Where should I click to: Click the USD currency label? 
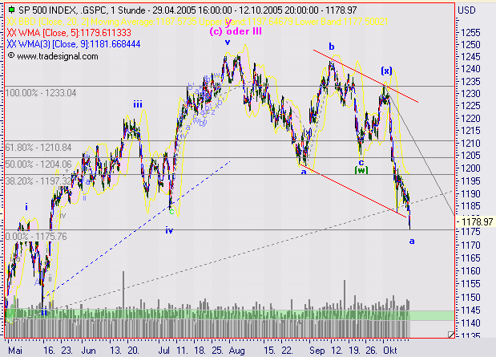466,10
